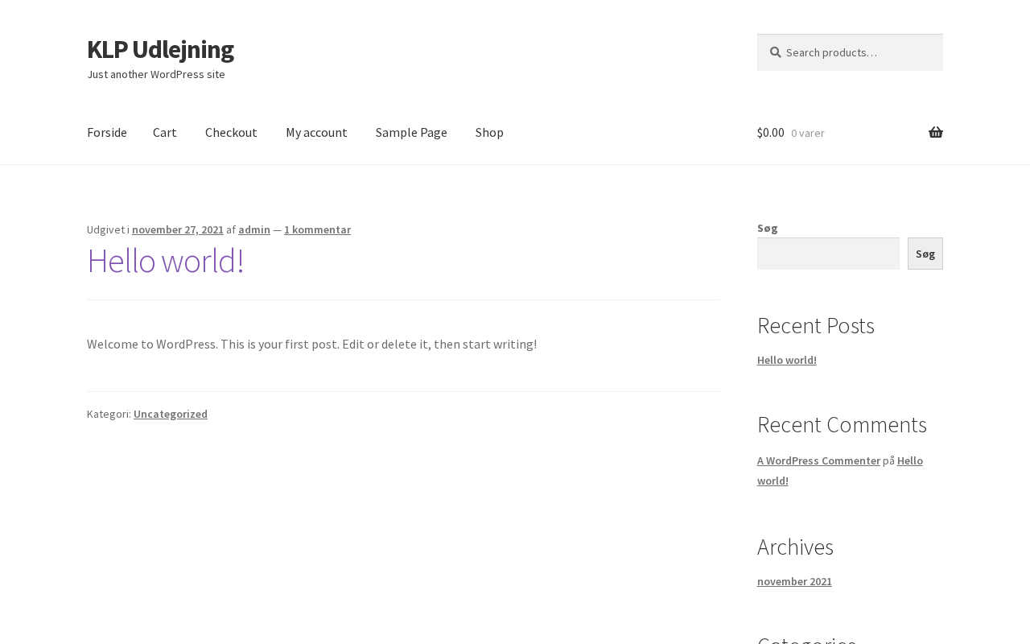Click the KLP Udlejning site title
This screenshot has width=1030, height=644.
(160, 49)
